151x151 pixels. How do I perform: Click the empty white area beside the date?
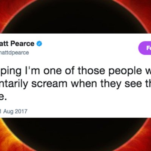88,111
